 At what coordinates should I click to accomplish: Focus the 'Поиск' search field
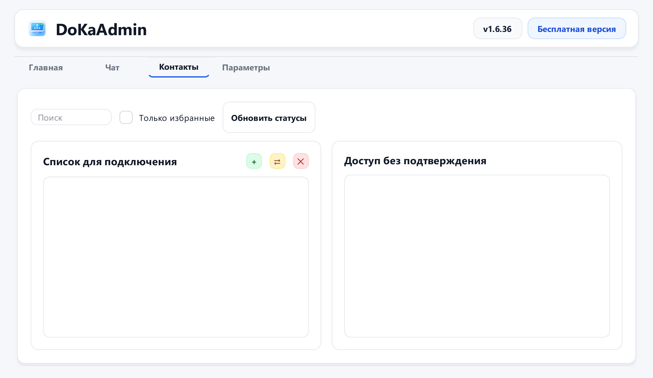click(71, 117)
